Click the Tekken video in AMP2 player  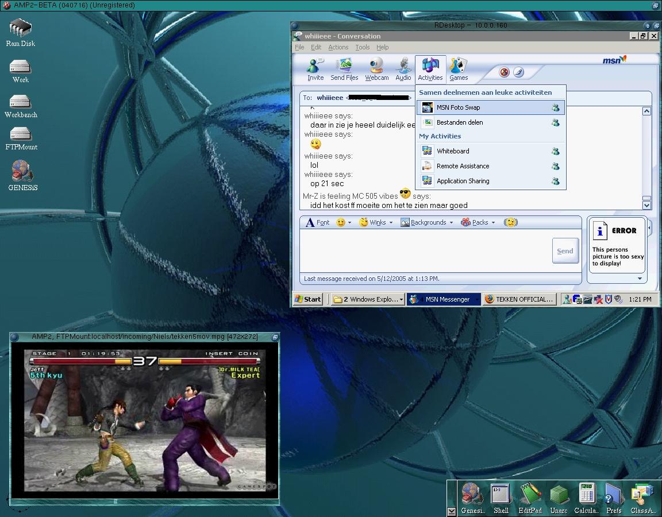(x=144, y=420)
